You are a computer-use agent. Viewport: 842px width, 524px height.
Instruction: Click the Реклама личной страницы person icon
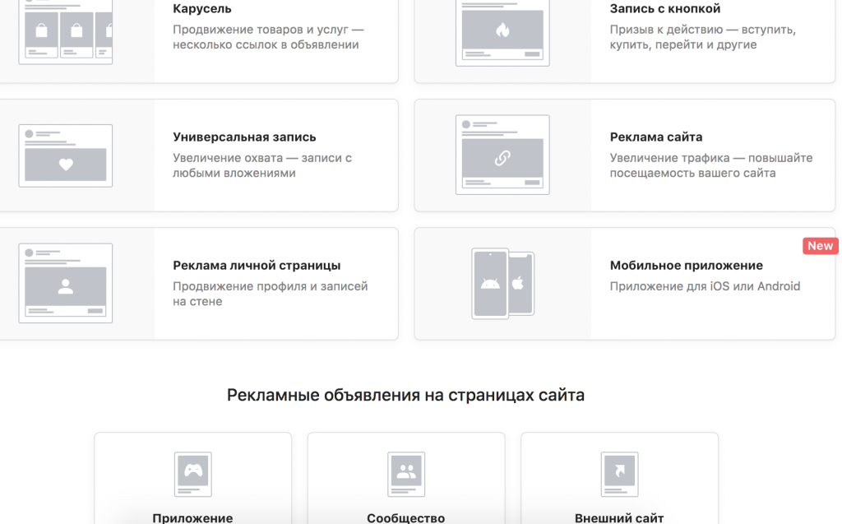click(x=66, y=286)
